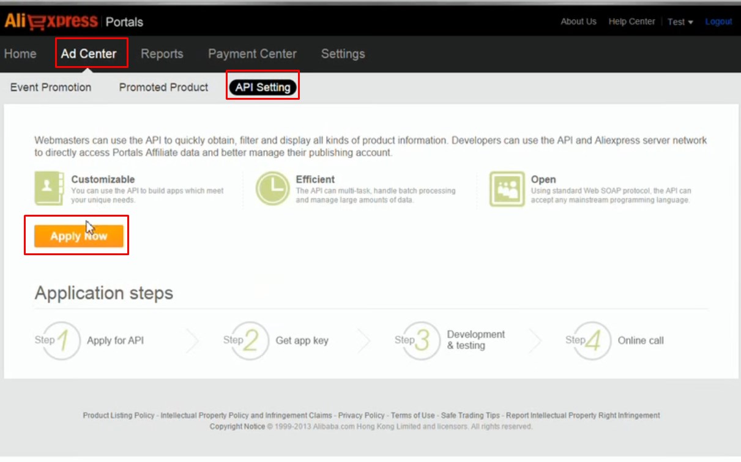Visit the Help Center
Image resolution: width=741 pixels, height=462 pixels.
[631, 21]
